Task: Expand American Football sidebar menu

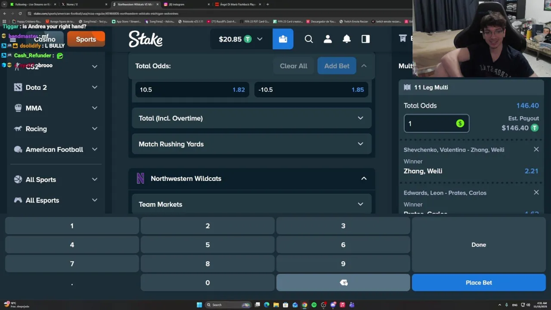Action: (x=95, y=149)
